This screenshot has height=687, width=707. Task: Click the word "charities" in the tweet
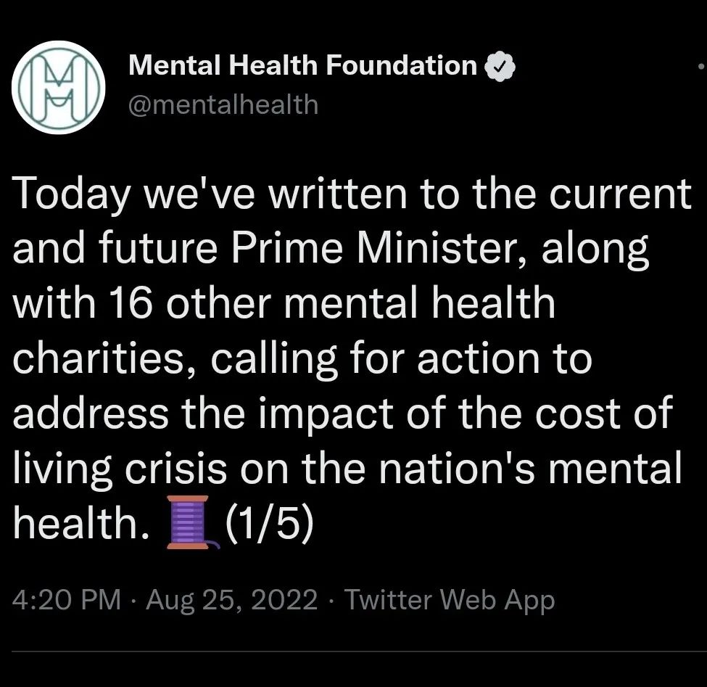click(102, 359)
